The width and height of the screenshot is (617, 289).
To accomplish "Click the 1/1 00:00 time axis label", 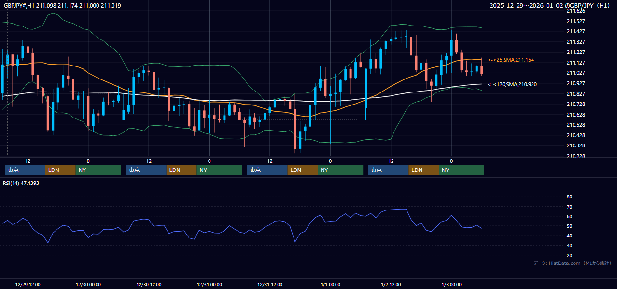I will tap(331, 284).
